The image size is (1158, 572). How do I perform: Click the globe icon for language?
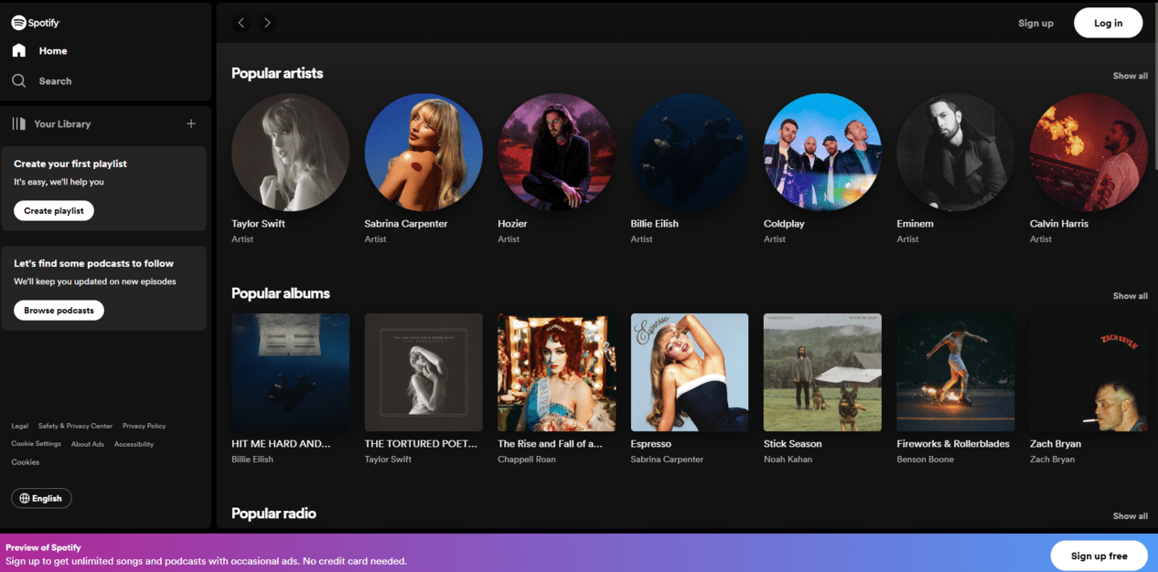click(x=25, y=499)
